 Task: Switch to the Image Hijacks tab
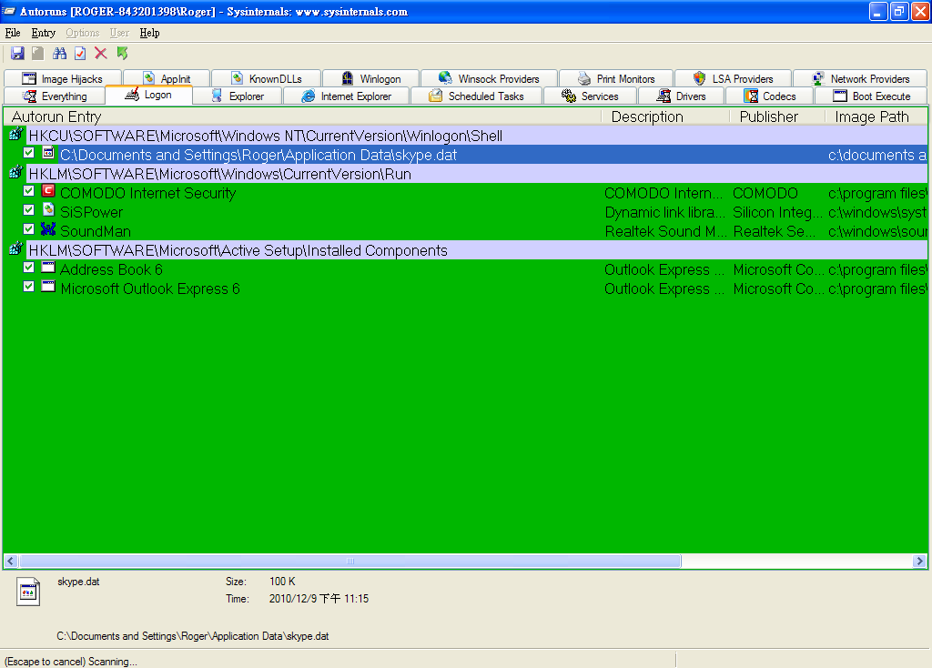tap(63, 78)
